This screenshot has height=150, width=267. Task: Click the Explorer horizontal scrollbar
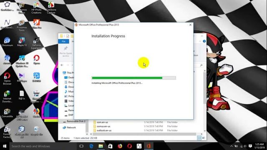[144, 134]
